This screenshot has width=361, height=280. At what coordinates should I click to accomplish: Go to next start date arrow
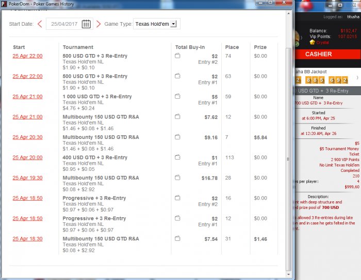point(99,24)
